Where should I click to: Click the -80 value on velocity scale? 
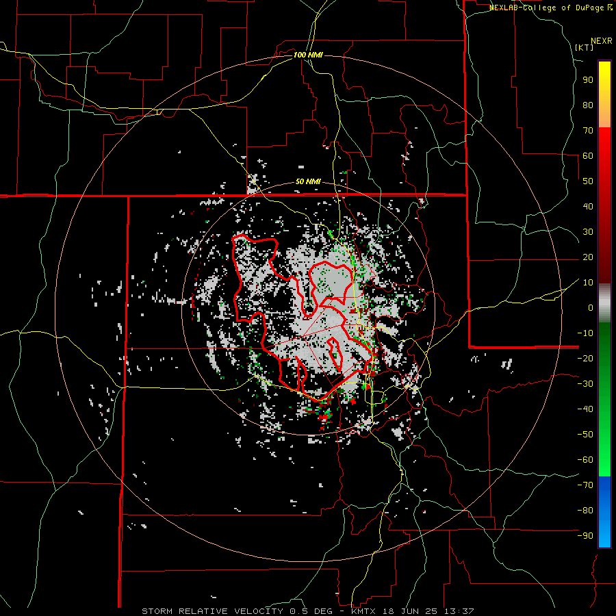[x=585, y=511]
